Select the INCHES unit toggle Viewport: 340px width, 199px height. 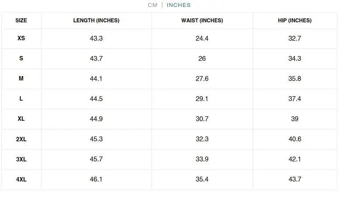[x=179, y=5]
